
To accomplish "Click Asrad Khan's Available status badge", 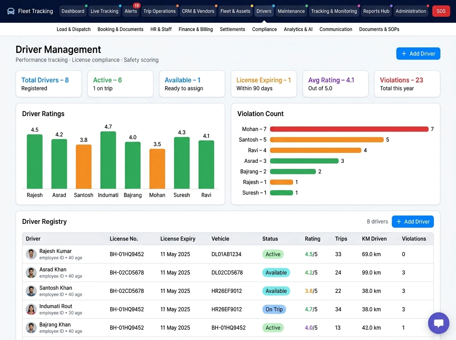I will click(x=276, y=272).
